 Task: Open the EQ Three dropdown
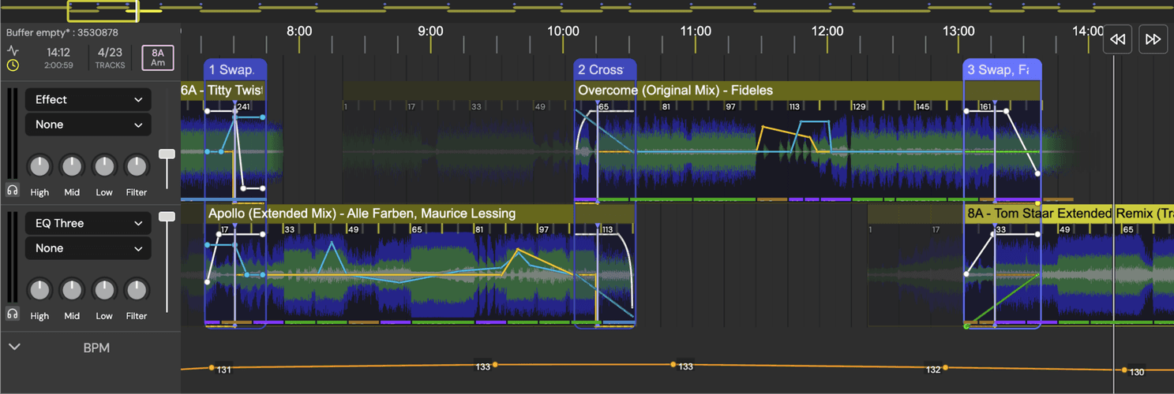pyautogui.click(x=88, y=223)
